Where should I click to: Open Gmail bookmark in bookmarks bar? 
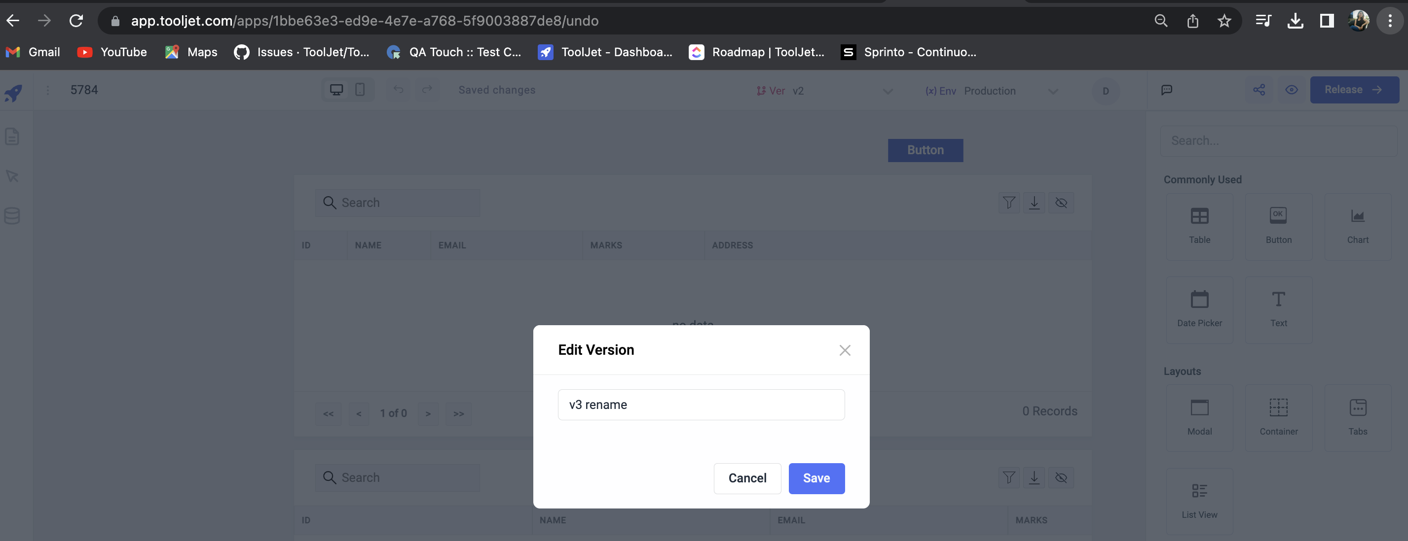[x=33, y=52]
